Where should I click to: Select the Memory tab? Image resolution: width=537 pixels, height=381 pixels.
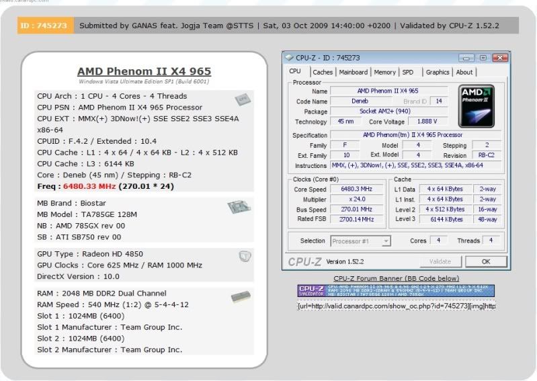384,72
